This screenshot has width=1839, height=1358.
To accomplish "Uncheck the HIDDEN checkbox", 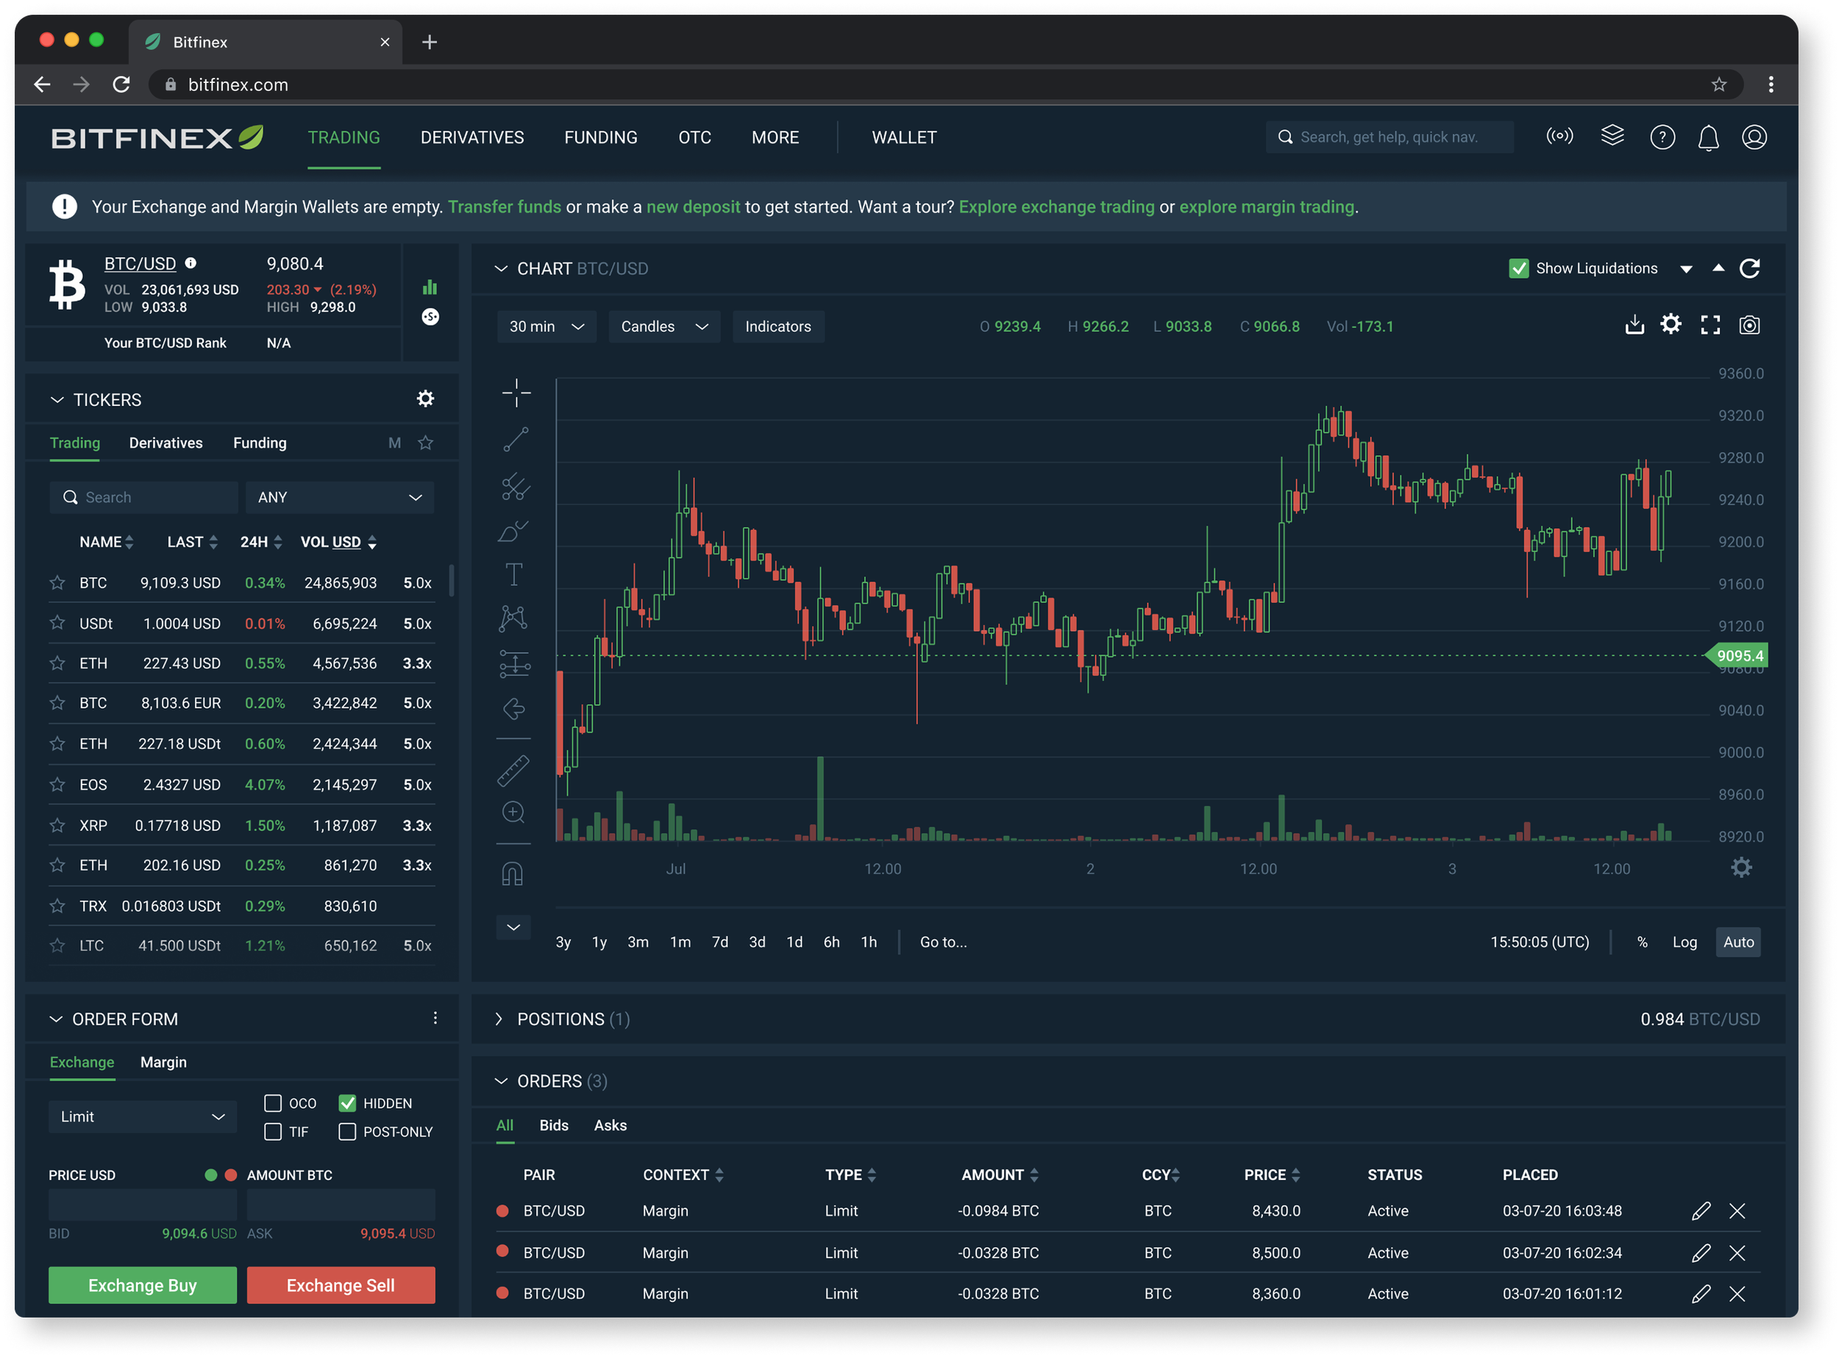I will [347, 1103].
